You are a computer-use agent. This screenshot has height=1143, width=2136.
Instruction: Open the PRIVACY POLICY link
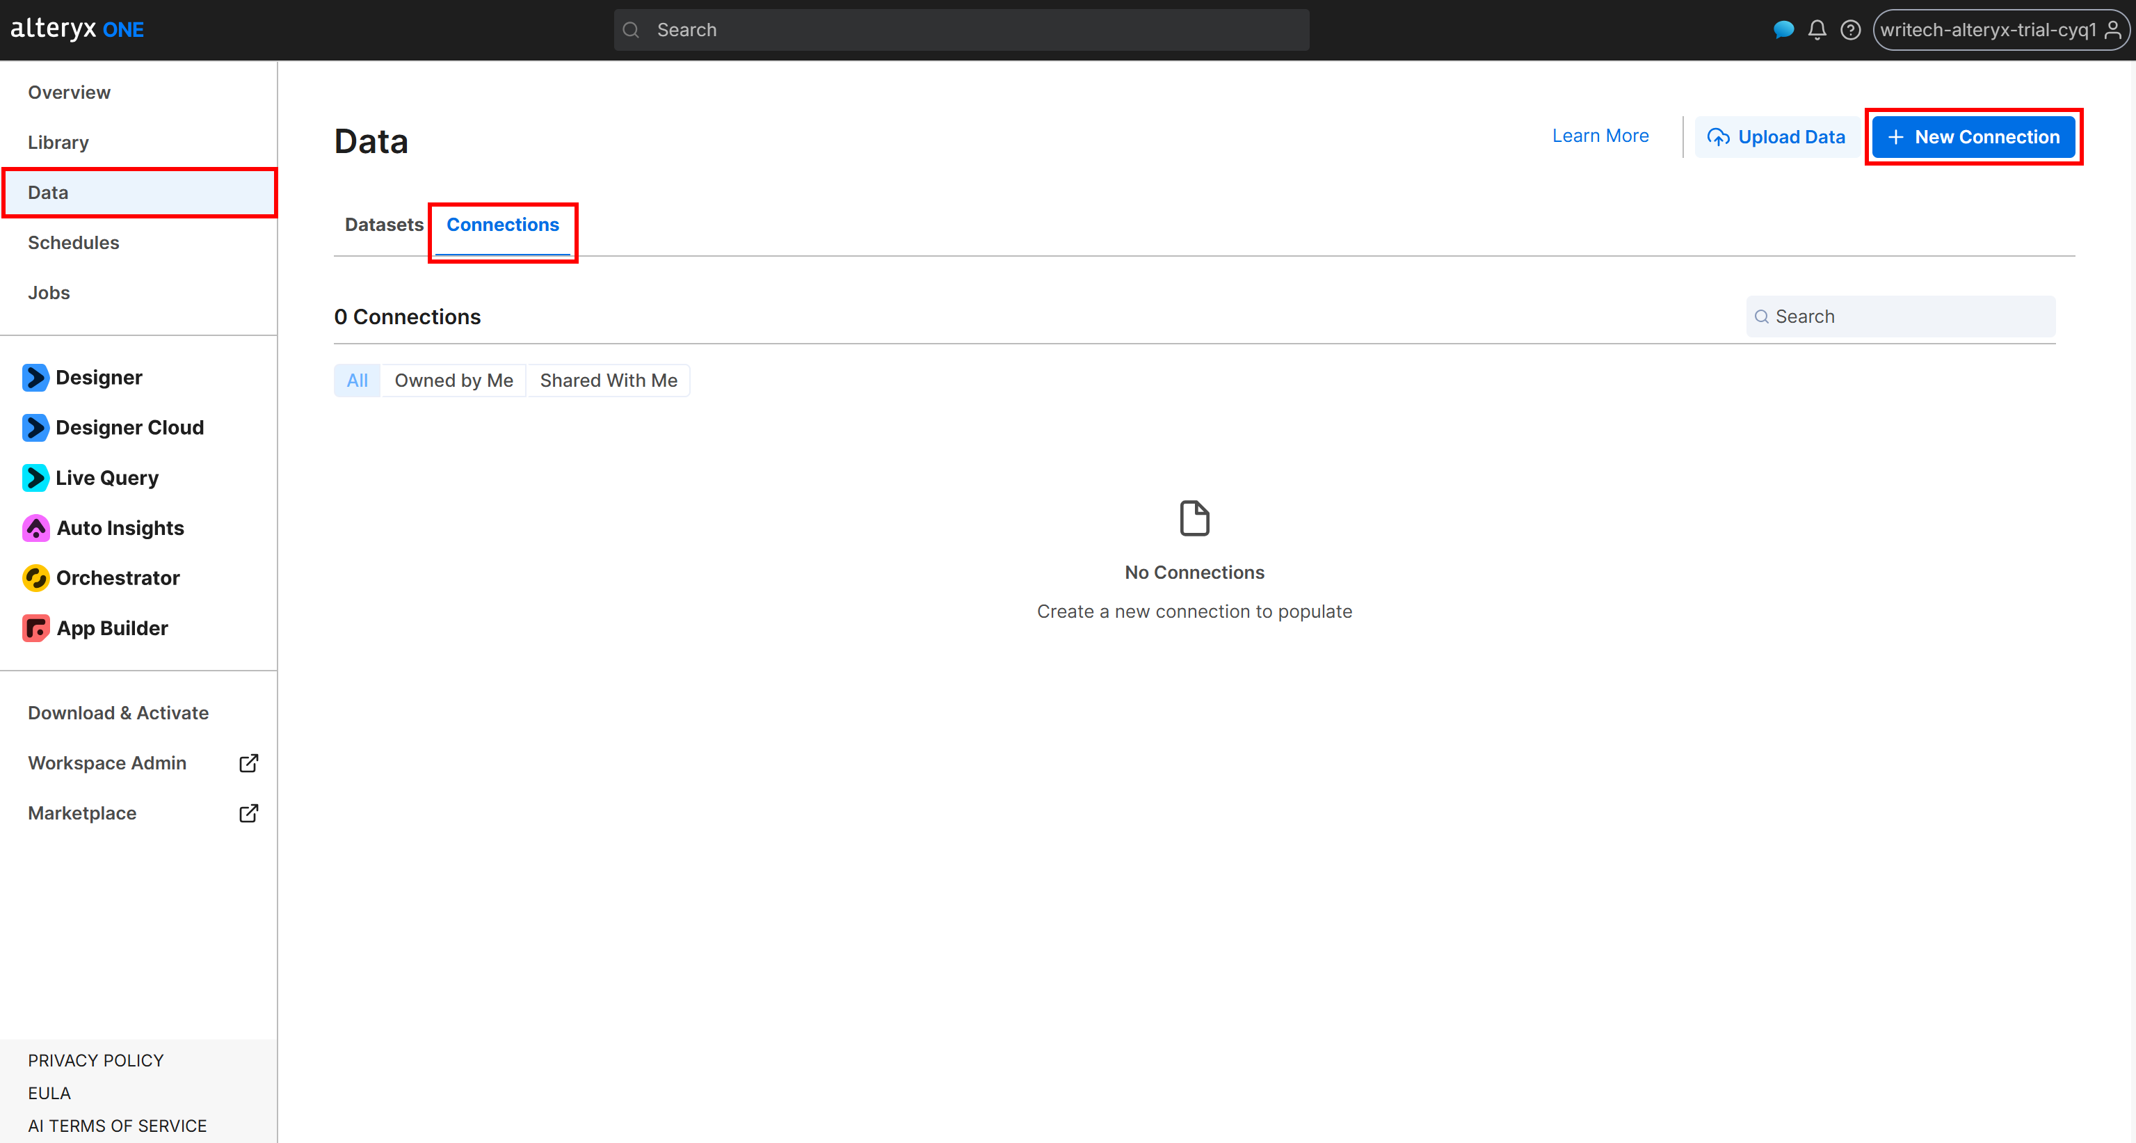pos(95,1060)
